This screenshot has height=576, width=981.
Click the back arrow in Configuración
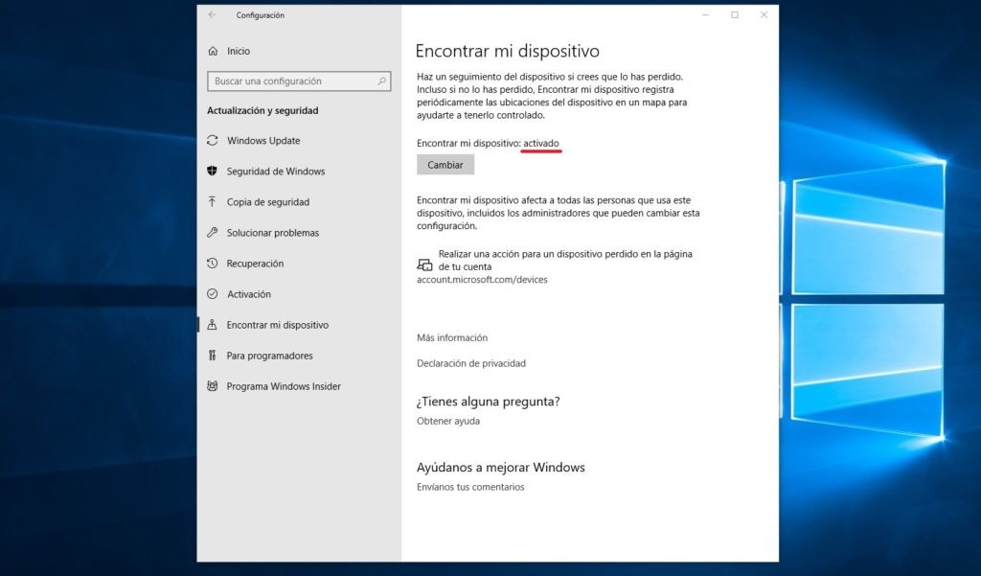coord(212,15)
